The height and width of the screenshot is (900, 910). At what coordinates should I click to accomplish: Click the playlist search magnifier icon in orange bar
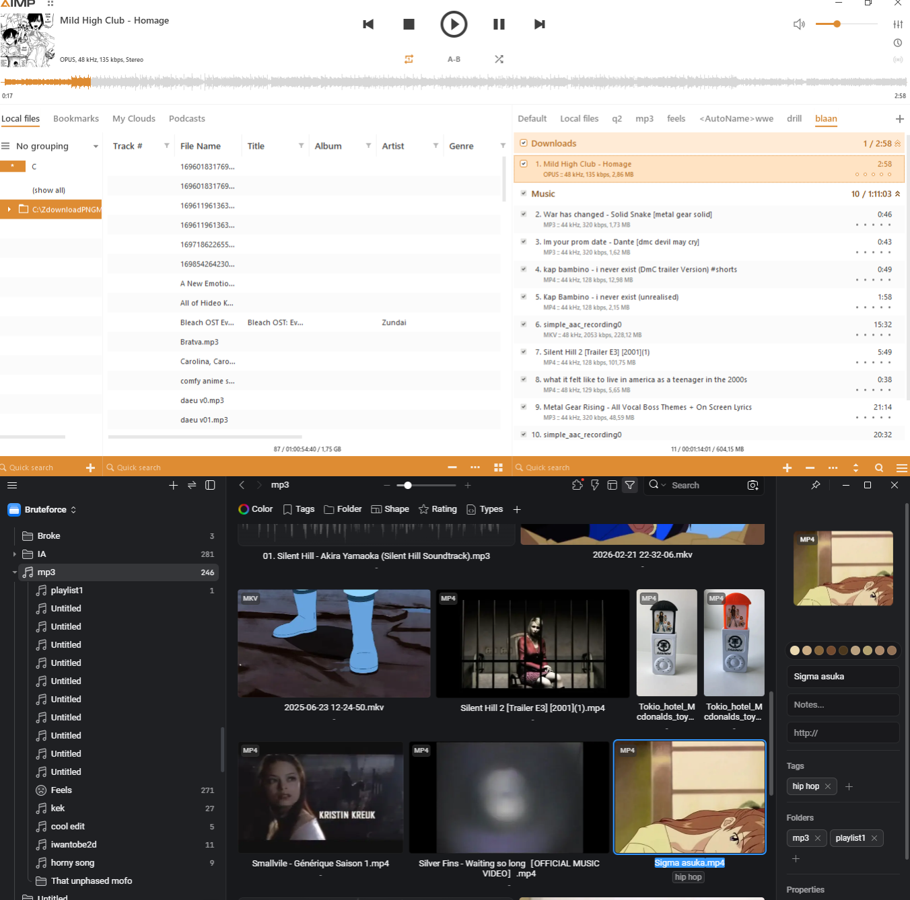879,467
